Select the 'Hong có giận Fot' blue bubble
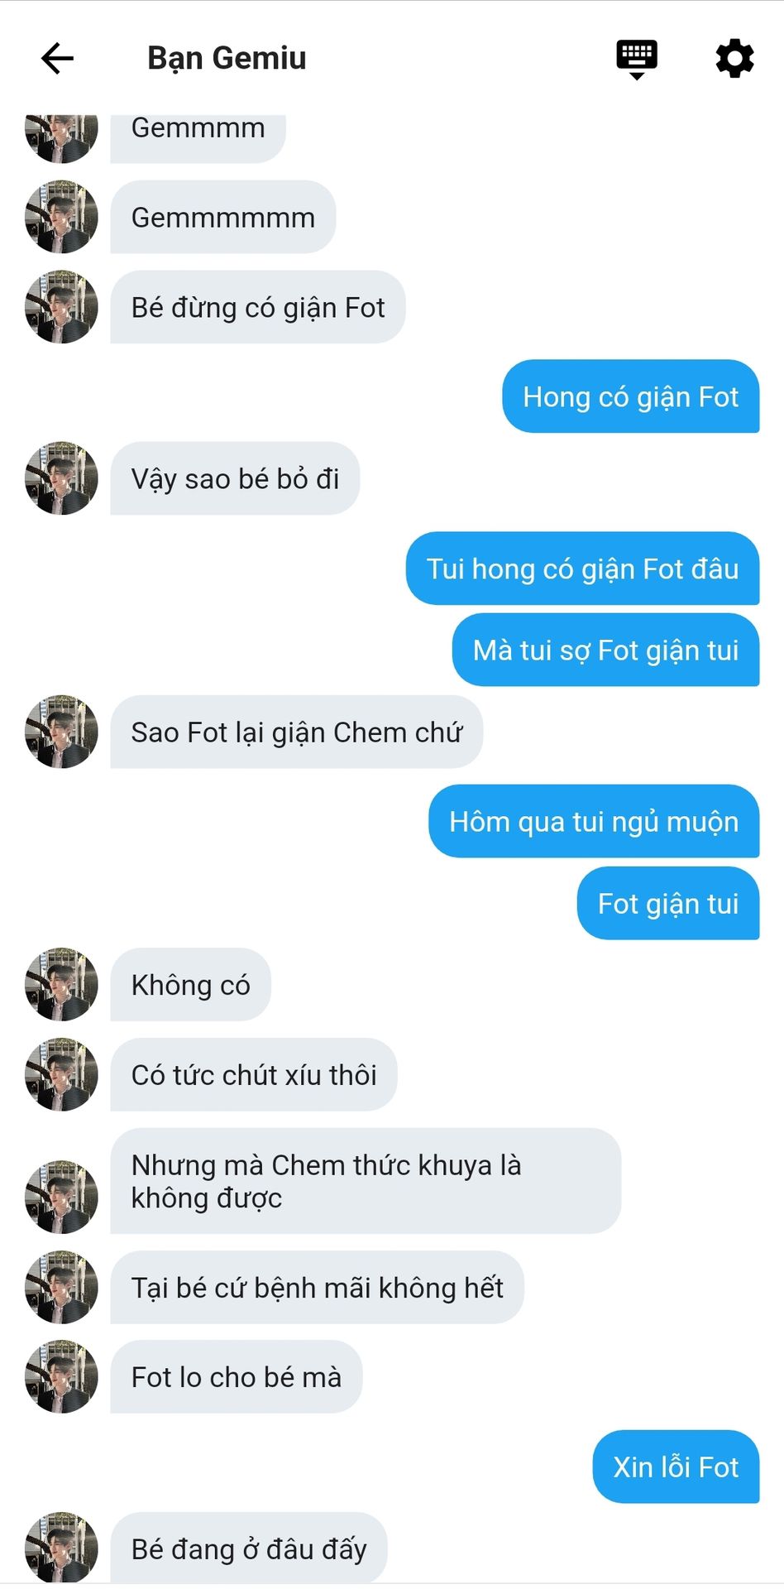784x1589 pixels. [631, 396]
